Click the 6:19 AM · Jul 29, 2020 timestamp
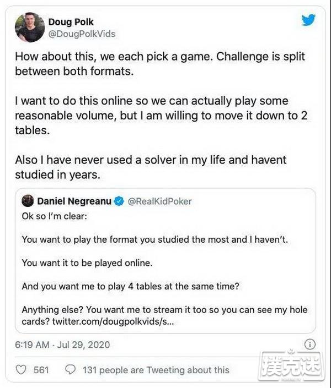This screenshot has width=331, height=388. pos(62,345)
